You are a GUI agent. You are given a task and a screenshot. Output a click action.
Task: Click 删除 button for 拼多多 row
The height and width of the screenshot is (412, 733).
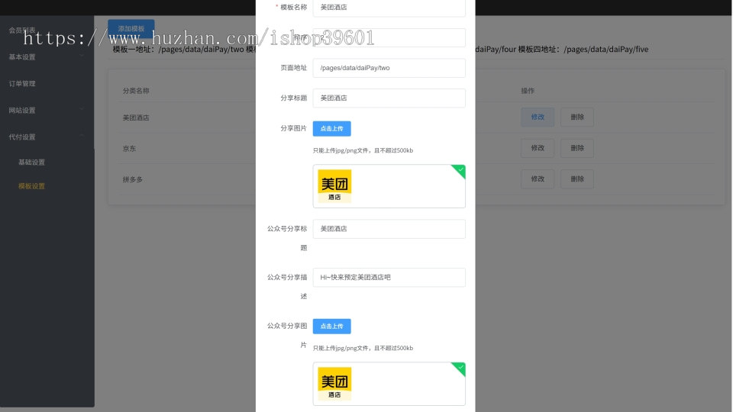pyautogui.click(x=577, y=179)
